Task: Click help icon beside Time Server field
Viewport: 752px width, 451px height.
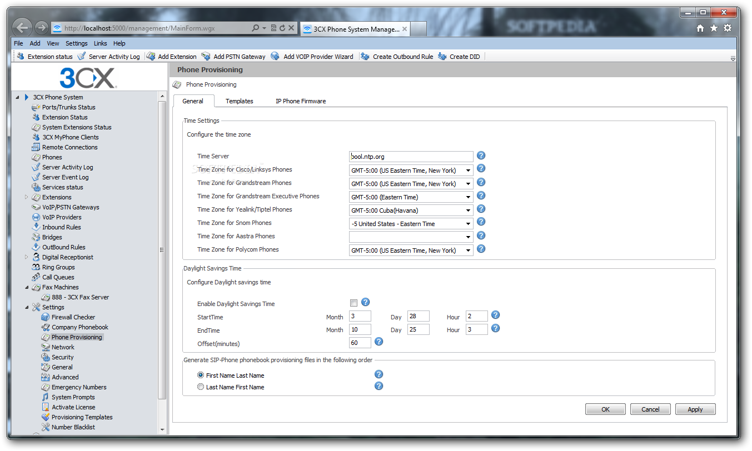Action: tap(481, 156)
